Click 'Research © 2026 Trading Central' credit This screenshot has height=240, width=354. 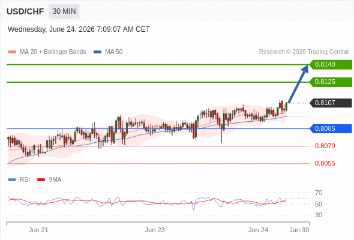pyautogui.click(x=304, y=52)
